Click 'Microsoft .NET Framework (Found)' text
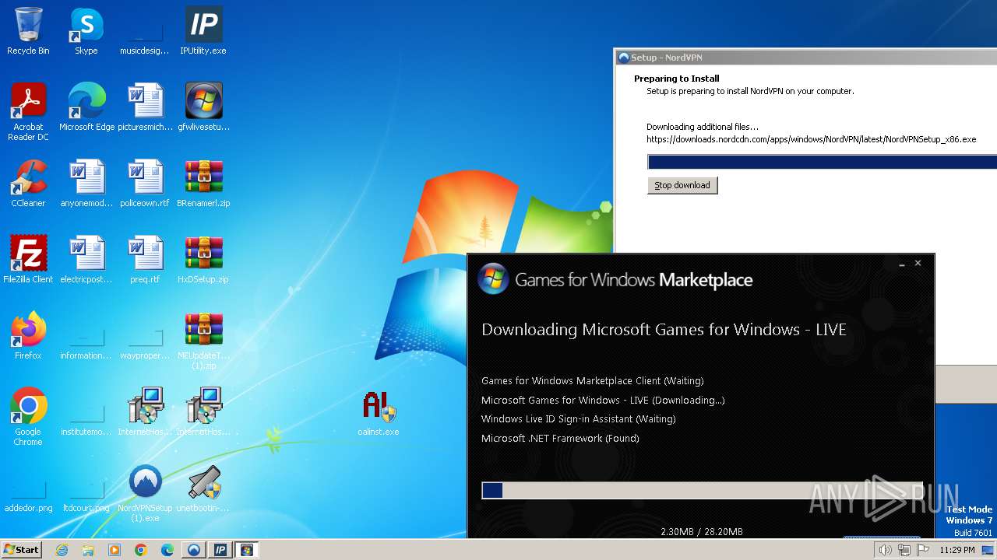Image resolution: width=997 pixels, height=560 pixels. pyautogui.click(x=560, y=438)
